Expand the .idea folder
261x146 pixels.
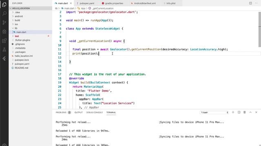click(x=31, y=12)
